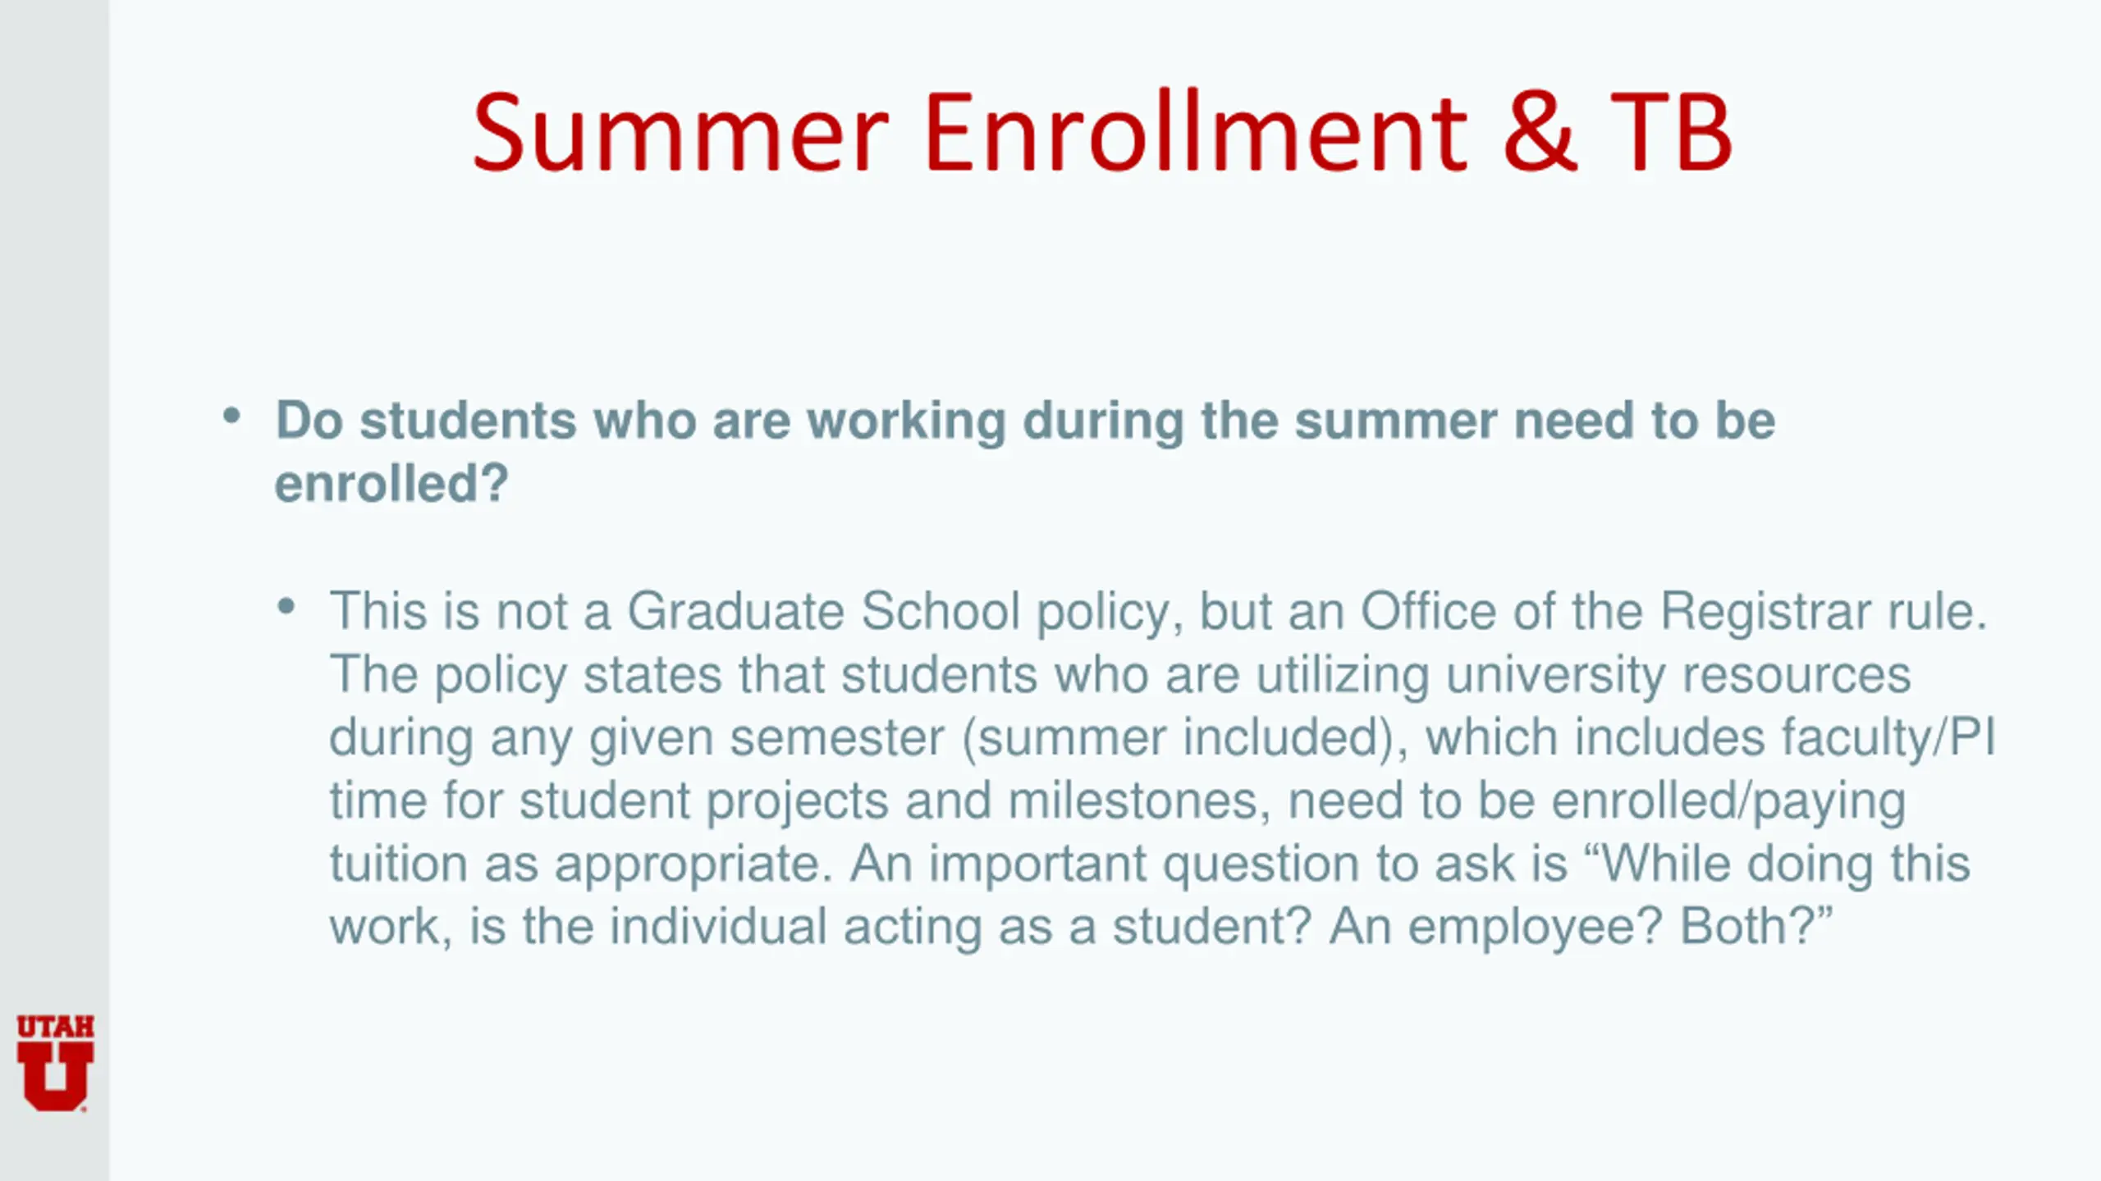This screenshot has width=2101, height=1181.
Task: Click the UTAH wordmark above the U
Action: click(x=55, y=1027)
